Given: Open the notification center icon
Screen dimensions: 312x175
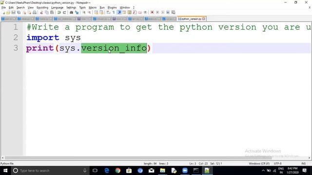Looking at the screenshot, I should (304, 171).
